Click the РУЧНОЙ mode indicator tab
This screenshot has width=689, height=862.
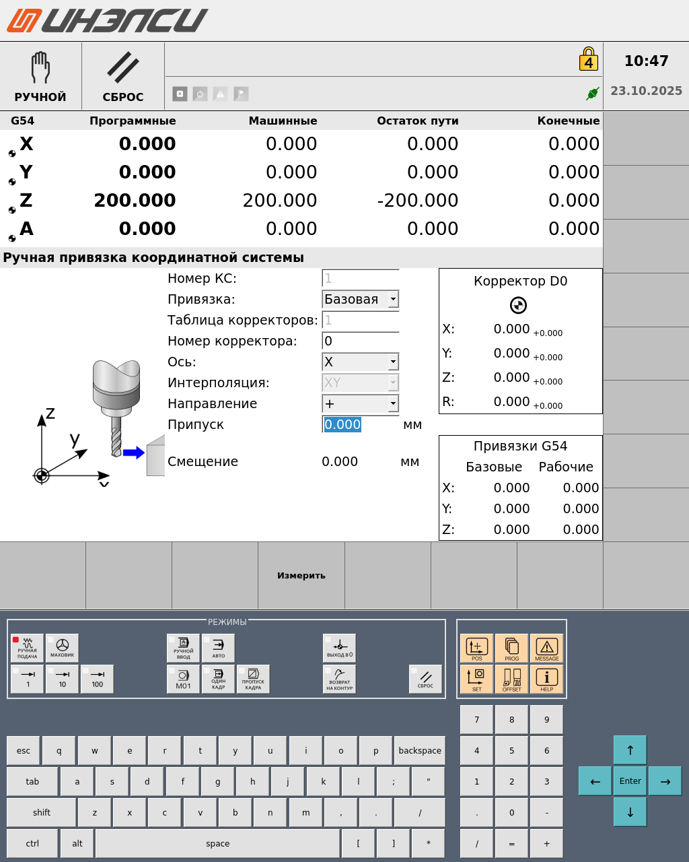pos(40,77)
